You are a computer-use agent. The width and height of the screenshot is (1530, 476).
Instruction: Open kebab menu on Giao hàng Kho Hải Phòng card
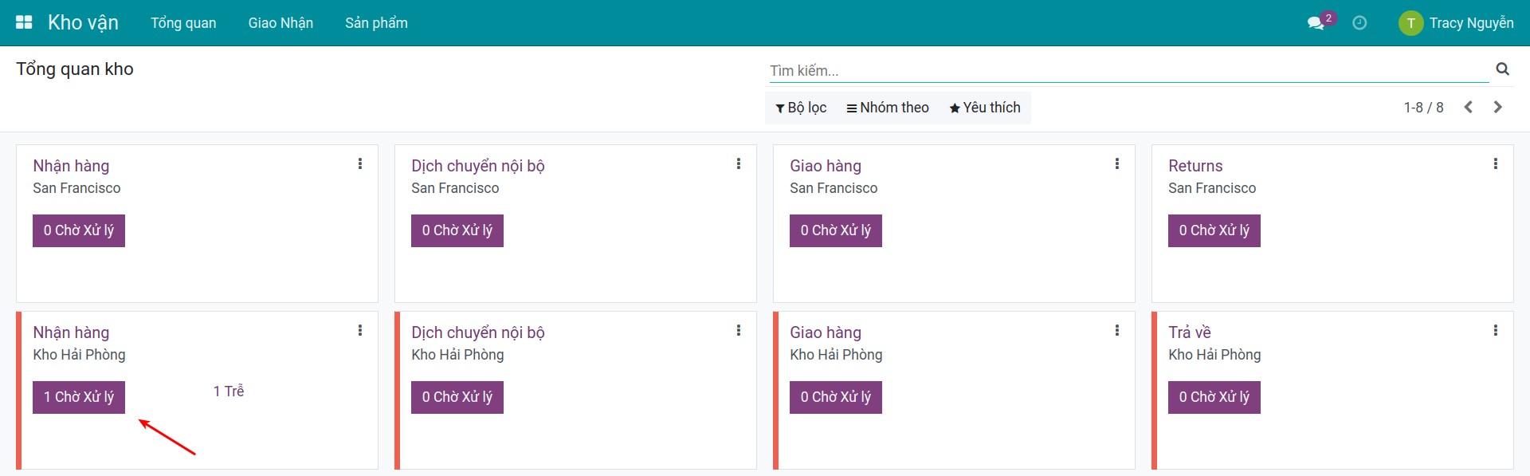click(1116, 330)
